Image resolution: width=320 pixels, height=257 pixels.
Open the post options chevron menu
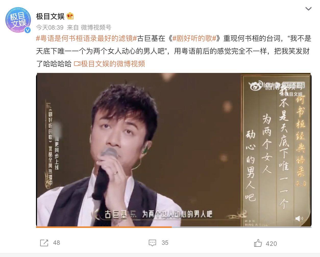tap(308, 9)
